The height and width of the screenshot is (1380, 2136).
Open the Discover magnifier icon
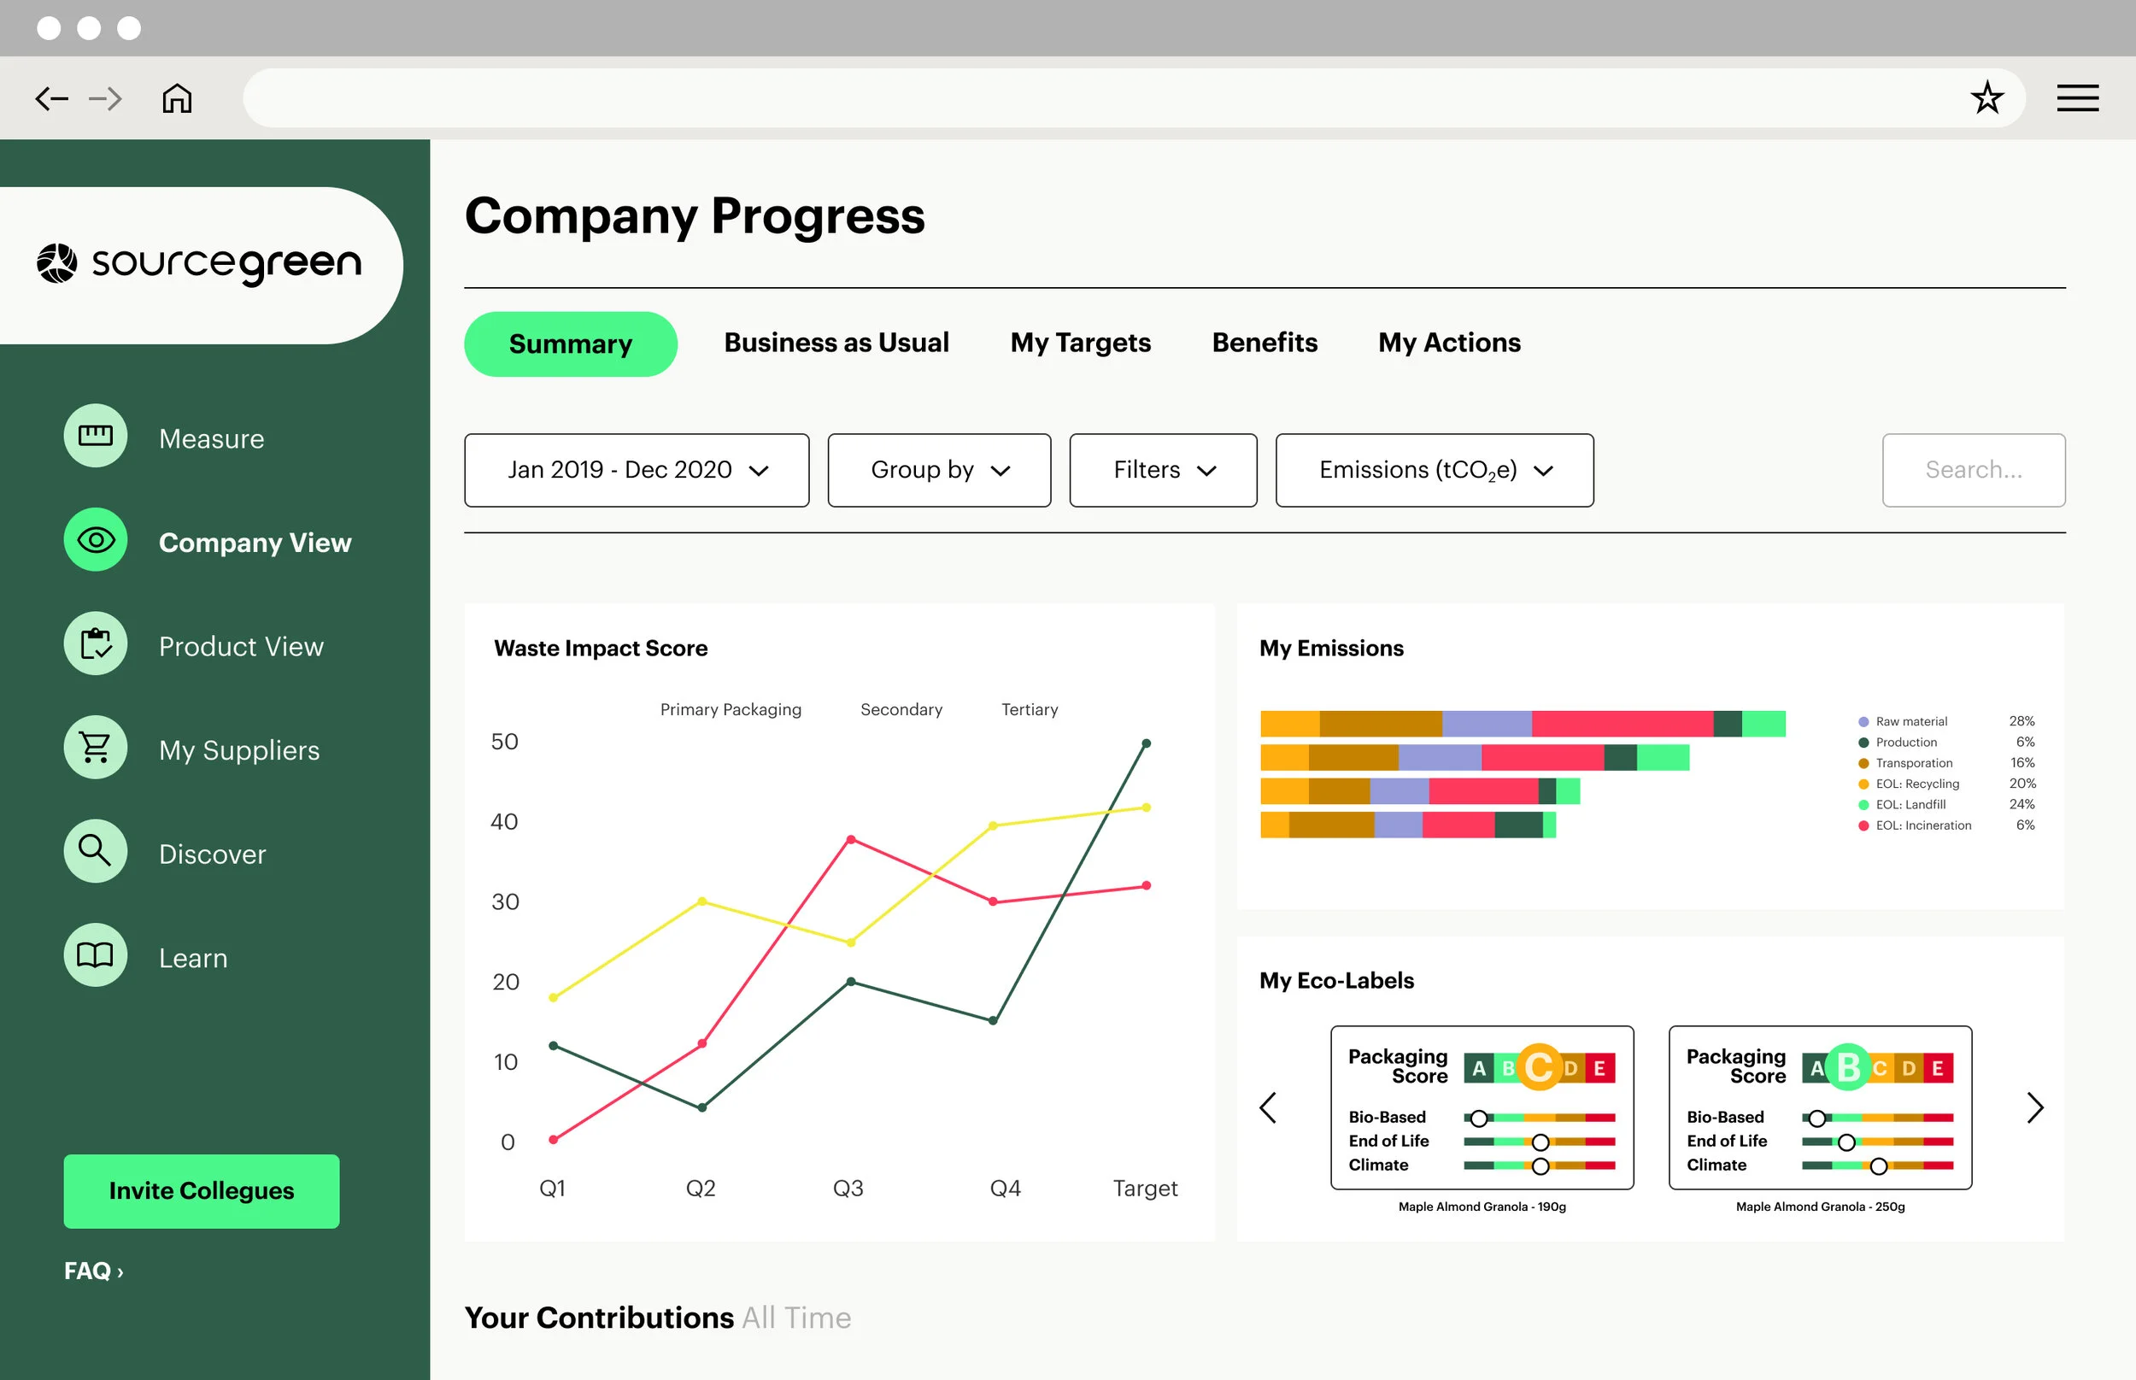pos(95,851)
